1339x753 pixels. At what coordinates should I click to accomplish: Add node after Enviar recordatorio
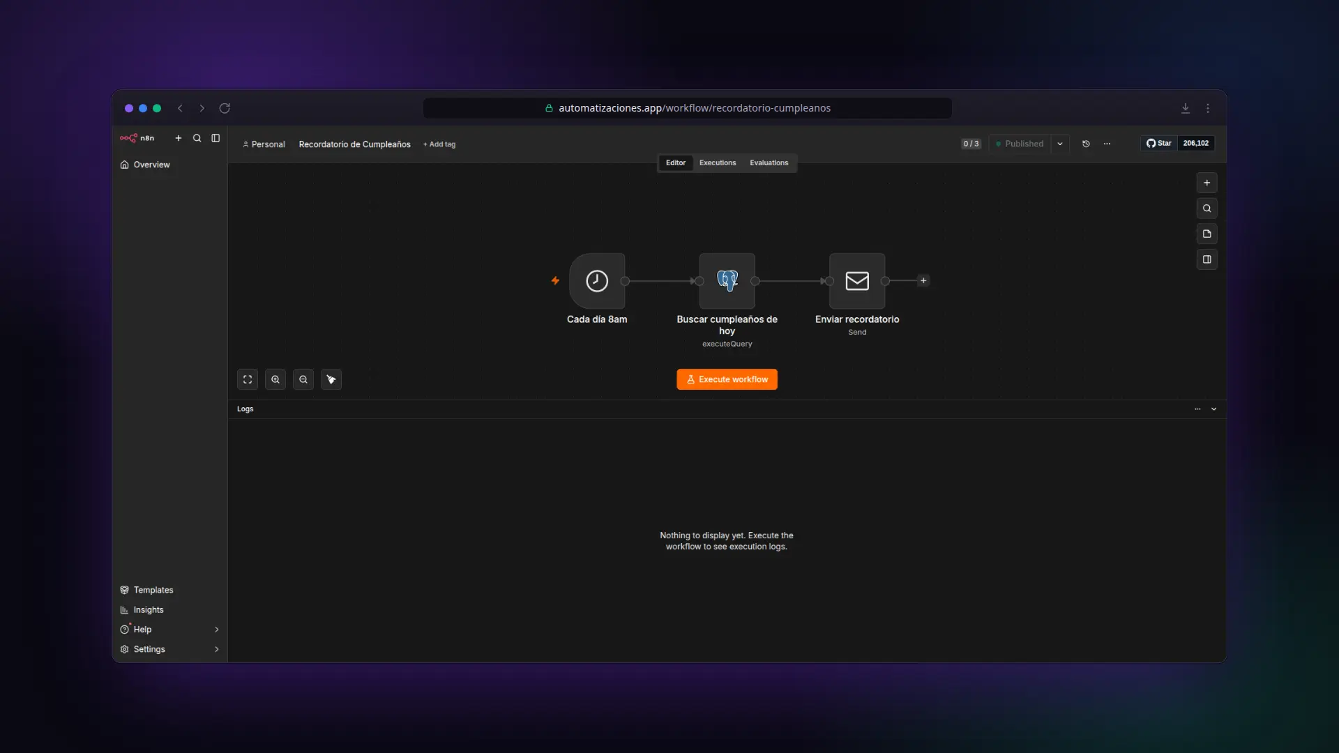click(x=923, y=281)
